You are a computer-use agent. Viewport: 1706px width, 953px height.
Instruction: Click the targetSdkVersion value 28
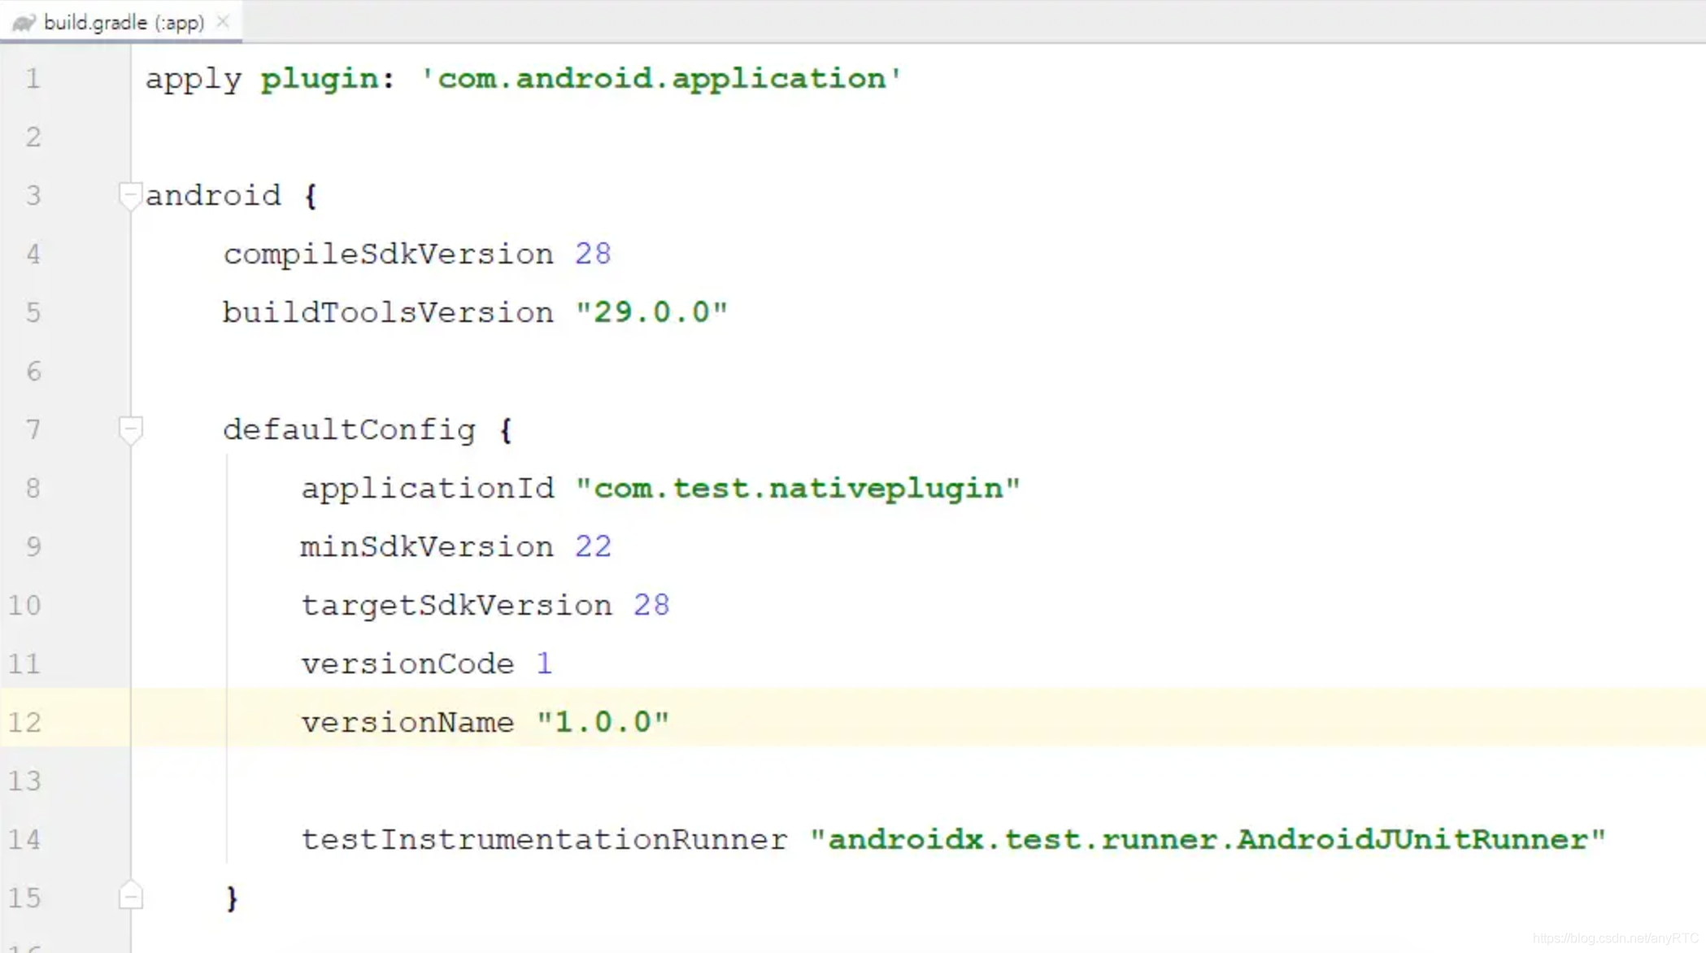pyautogui.click(x=651, y=605)
